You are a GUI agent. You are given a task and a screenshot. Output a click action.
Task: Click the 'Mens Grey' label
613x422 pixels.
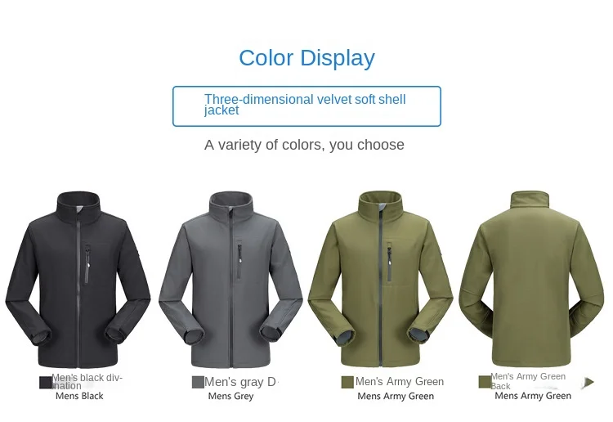230,396
